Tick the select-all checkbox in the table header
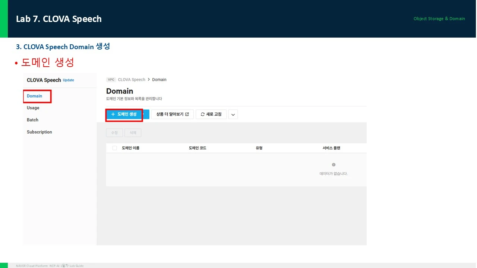Viewport: 477px width, 268px height. (x=114, y=148)
